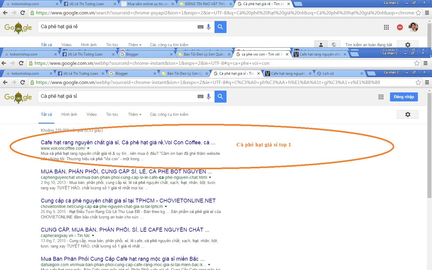Expand the green arrow beside the chovietonline.net URL
This screenshot has width=432, height=270.
pos(166,206)
